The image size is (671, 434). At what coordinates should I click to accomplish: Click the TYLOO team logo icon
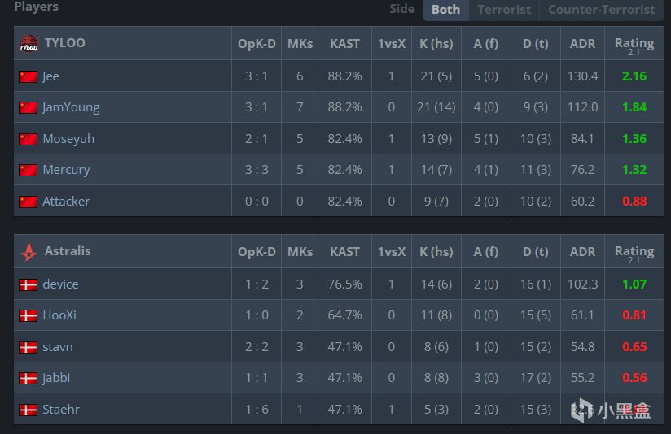(29, 43)
